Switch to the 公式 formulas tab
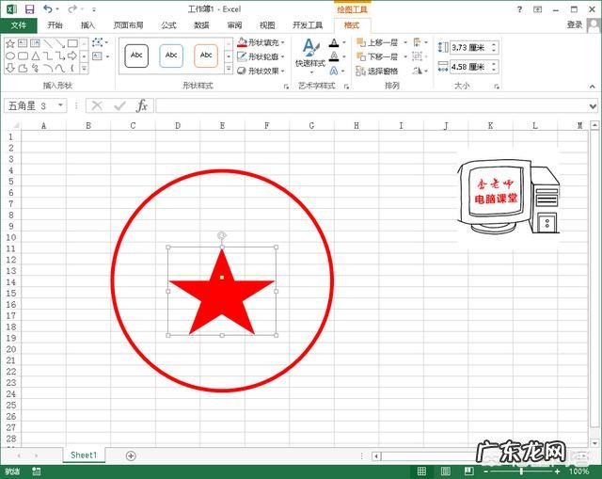This screenshot has width=602, height=479. (168, 25)
